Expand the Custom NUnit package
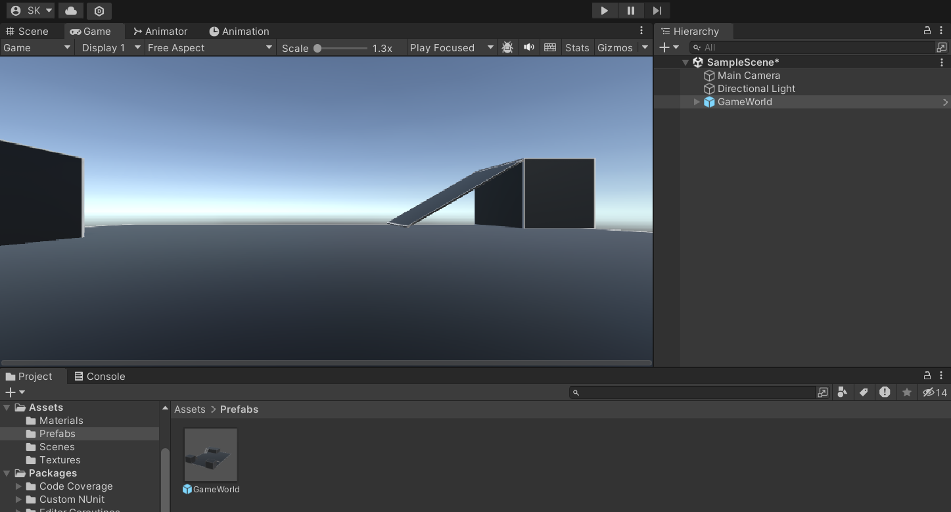This screenshot has width=951, height=512. click(x=19, y=500)
